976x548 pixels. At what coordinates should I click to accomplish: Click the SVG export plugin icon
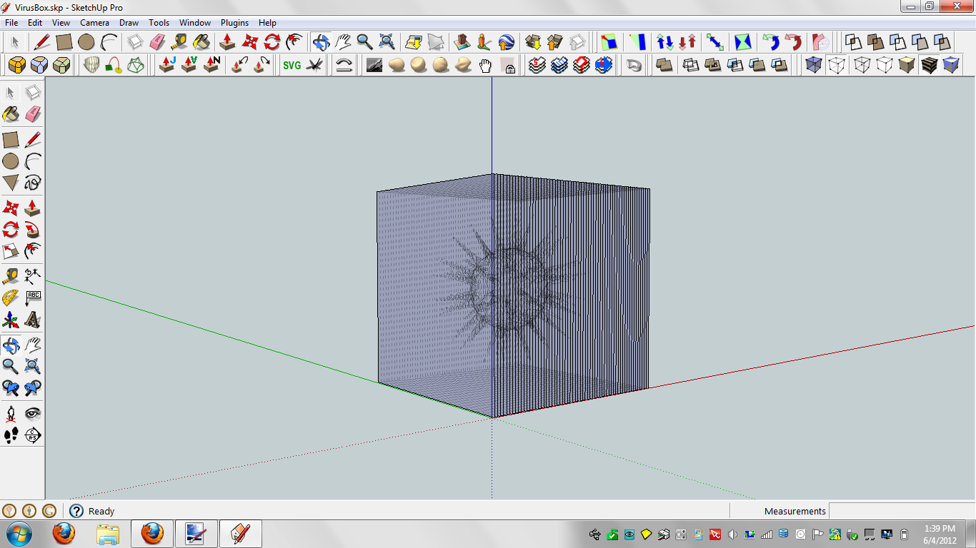click(x=292, y=66)
